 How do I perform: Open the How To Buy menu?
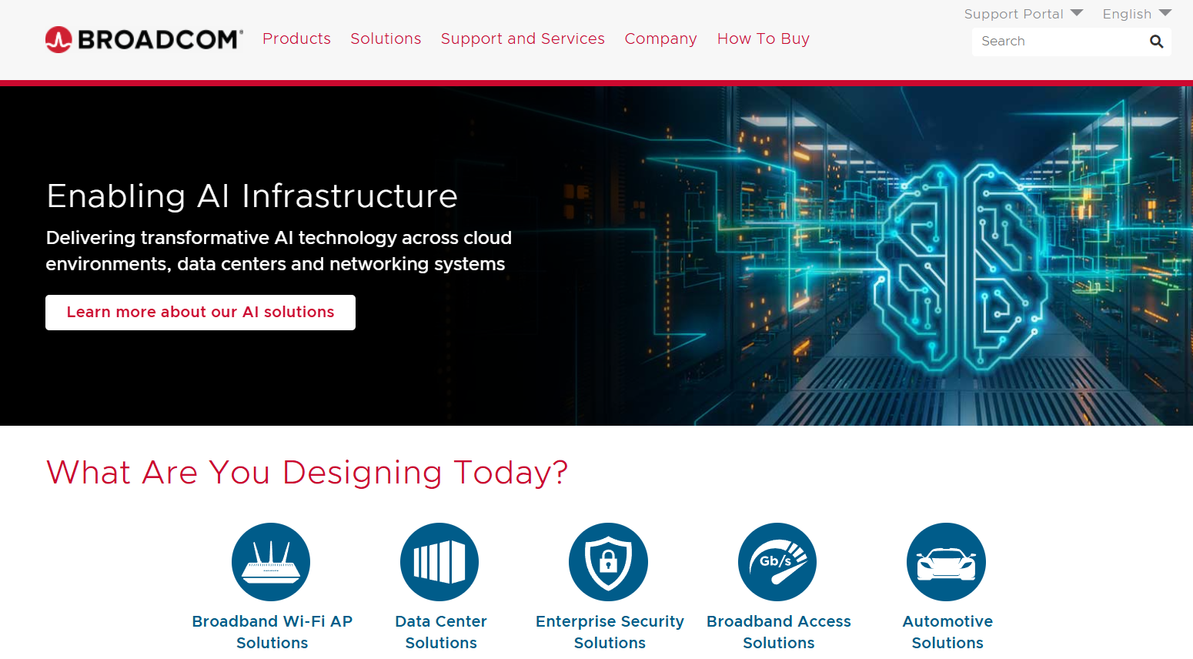click(764, 38)
